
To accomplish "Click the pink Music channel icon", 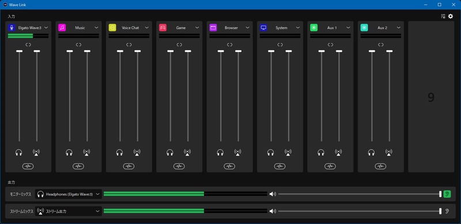I will point(62,28).
